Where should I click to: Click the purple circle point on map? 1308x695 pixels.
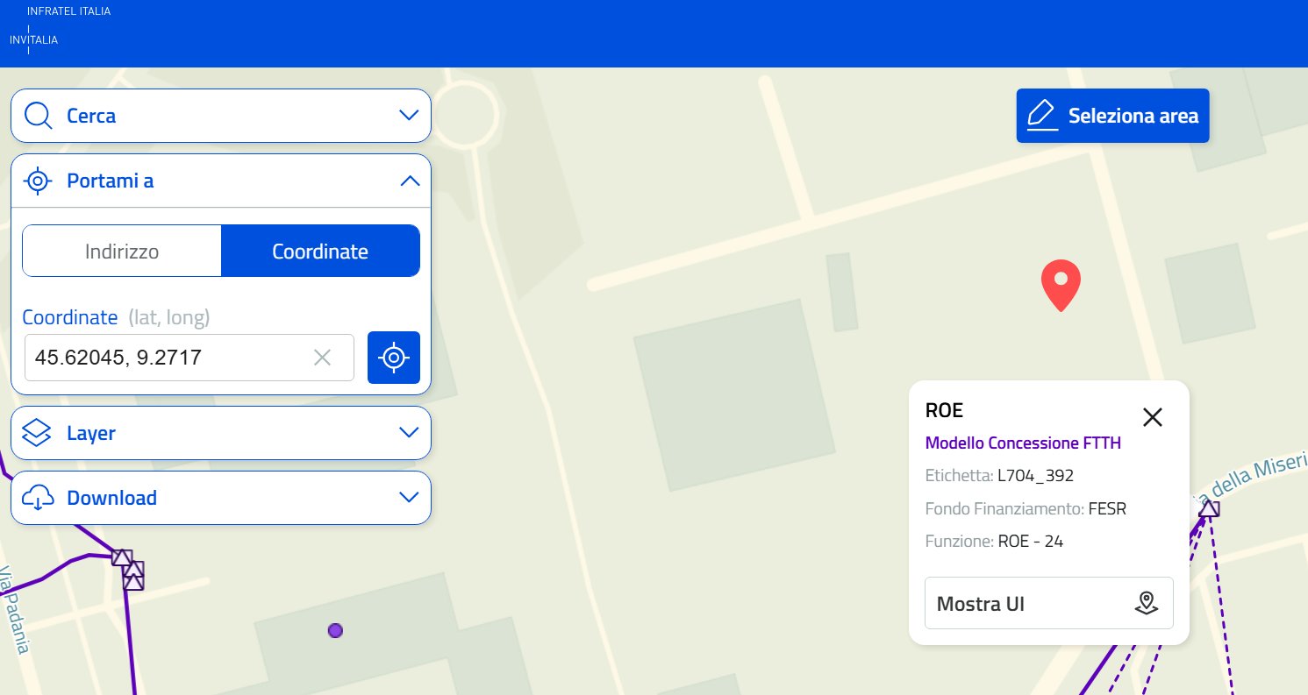coord(335,630)
